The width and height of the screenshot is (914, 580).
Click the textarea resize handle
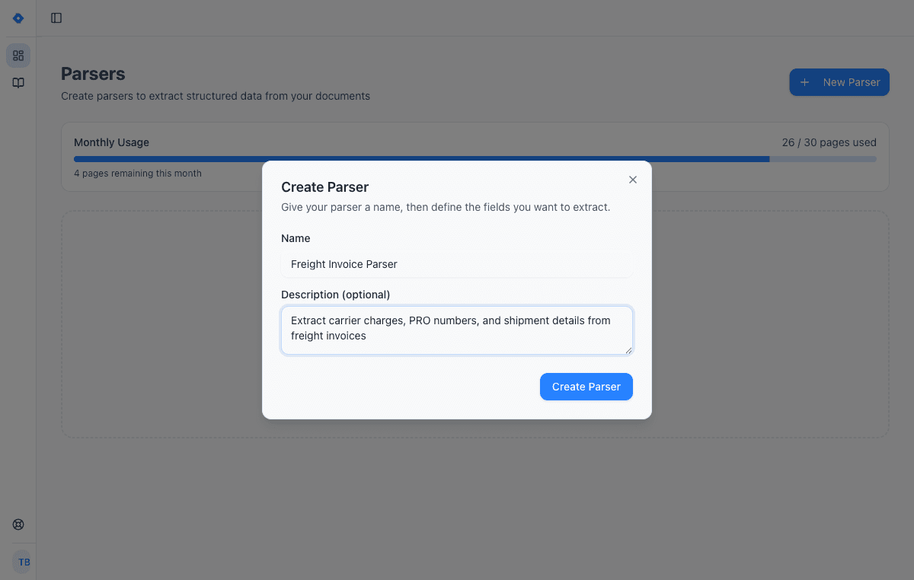629,350
